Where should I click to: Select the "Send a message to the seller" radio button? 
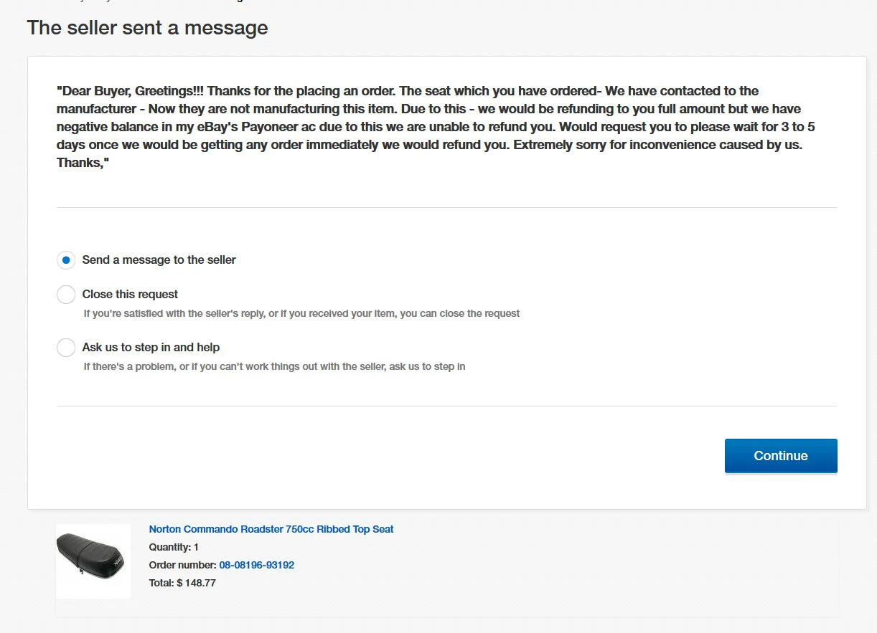(66, 260)
